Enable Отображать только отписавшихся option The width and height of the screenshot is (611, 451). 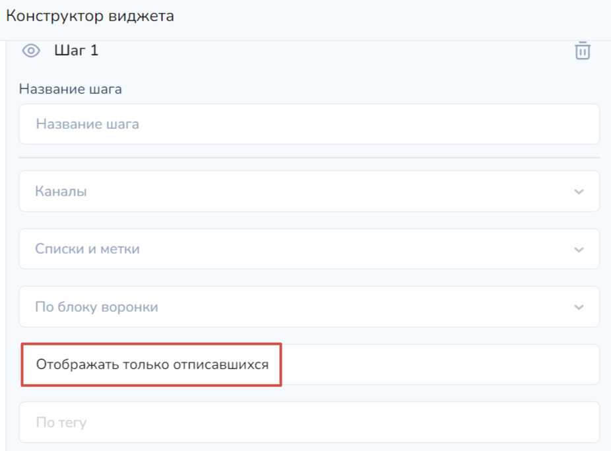pos(152,364)
